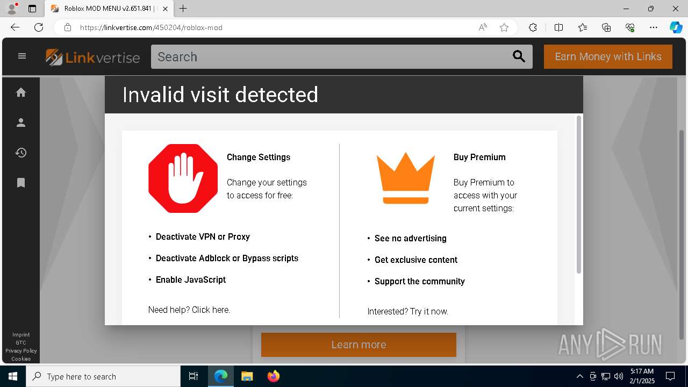Viewport: 688px width, 387px height.
Task: Open volume control in tray
Action: (x=619, y=376)
